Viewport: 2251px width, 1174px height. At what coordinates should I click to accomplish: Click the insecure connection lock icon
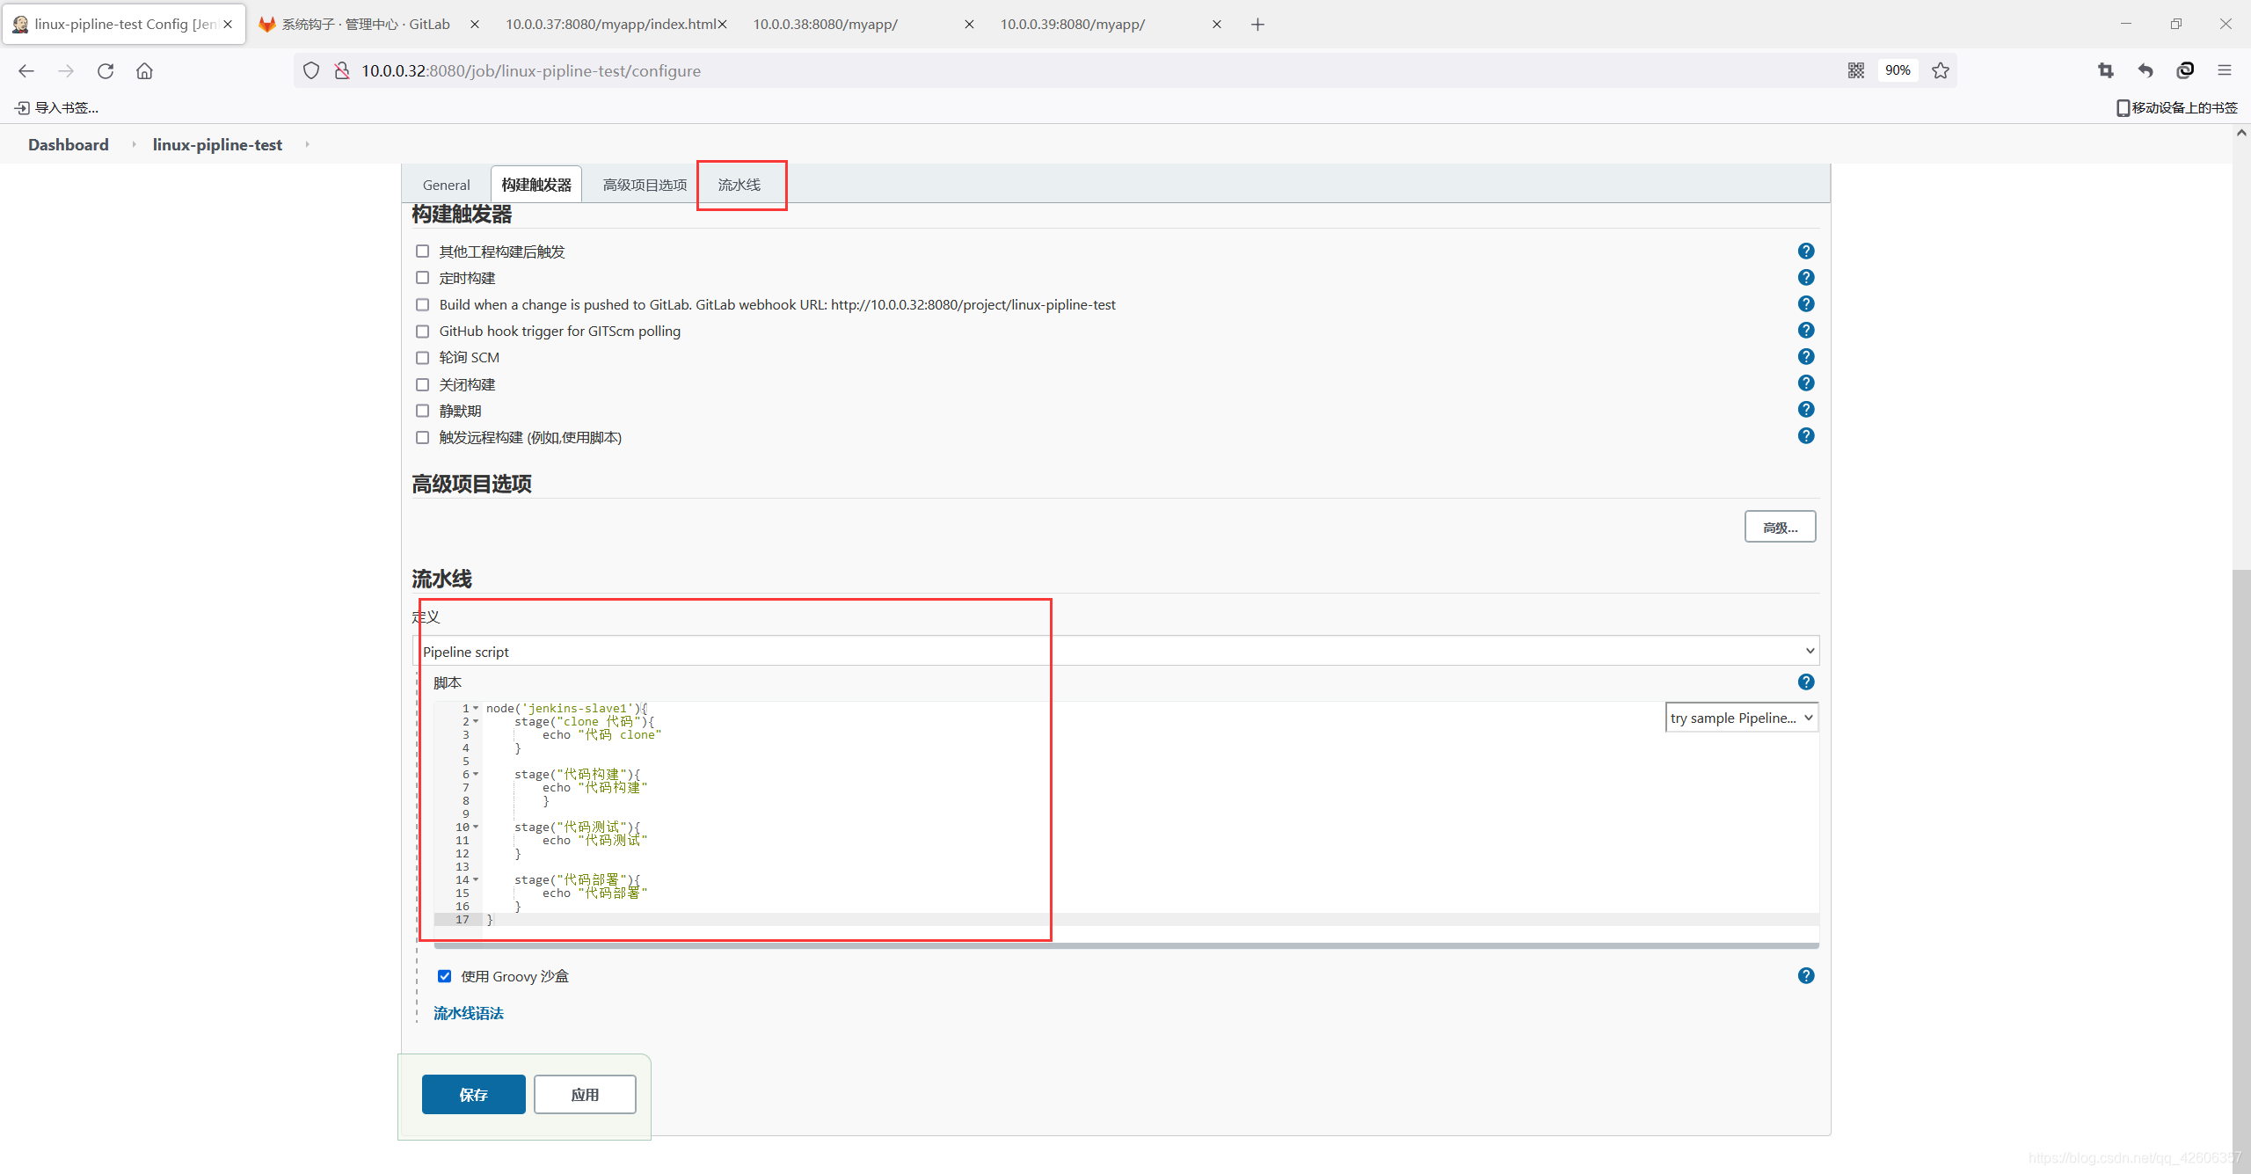tap(342, 70)
